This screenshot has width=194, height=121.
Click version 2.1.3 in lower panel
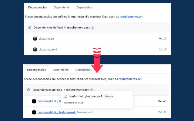pyautogui.click(x=162, y=112)
